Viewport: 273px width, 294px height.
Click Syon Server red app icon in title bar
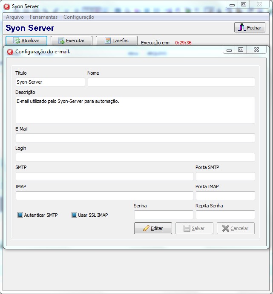tap(7, 6)
